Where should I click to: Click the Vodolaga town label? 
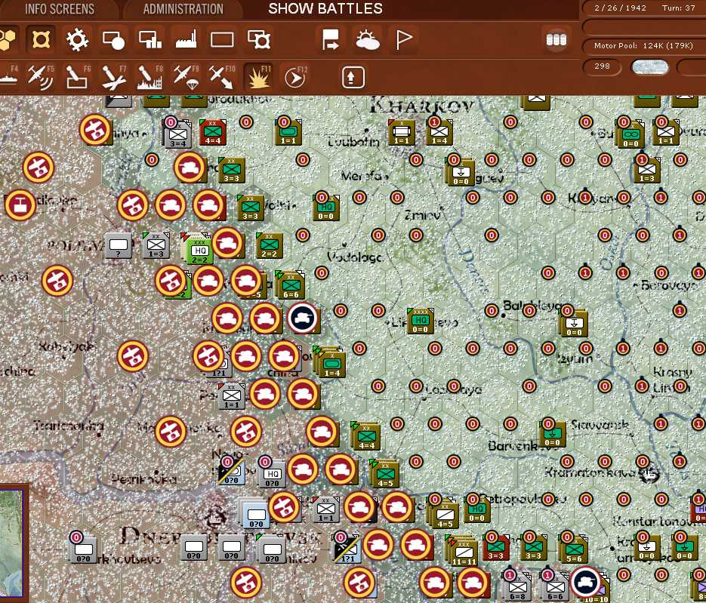[x=355, y=257]
